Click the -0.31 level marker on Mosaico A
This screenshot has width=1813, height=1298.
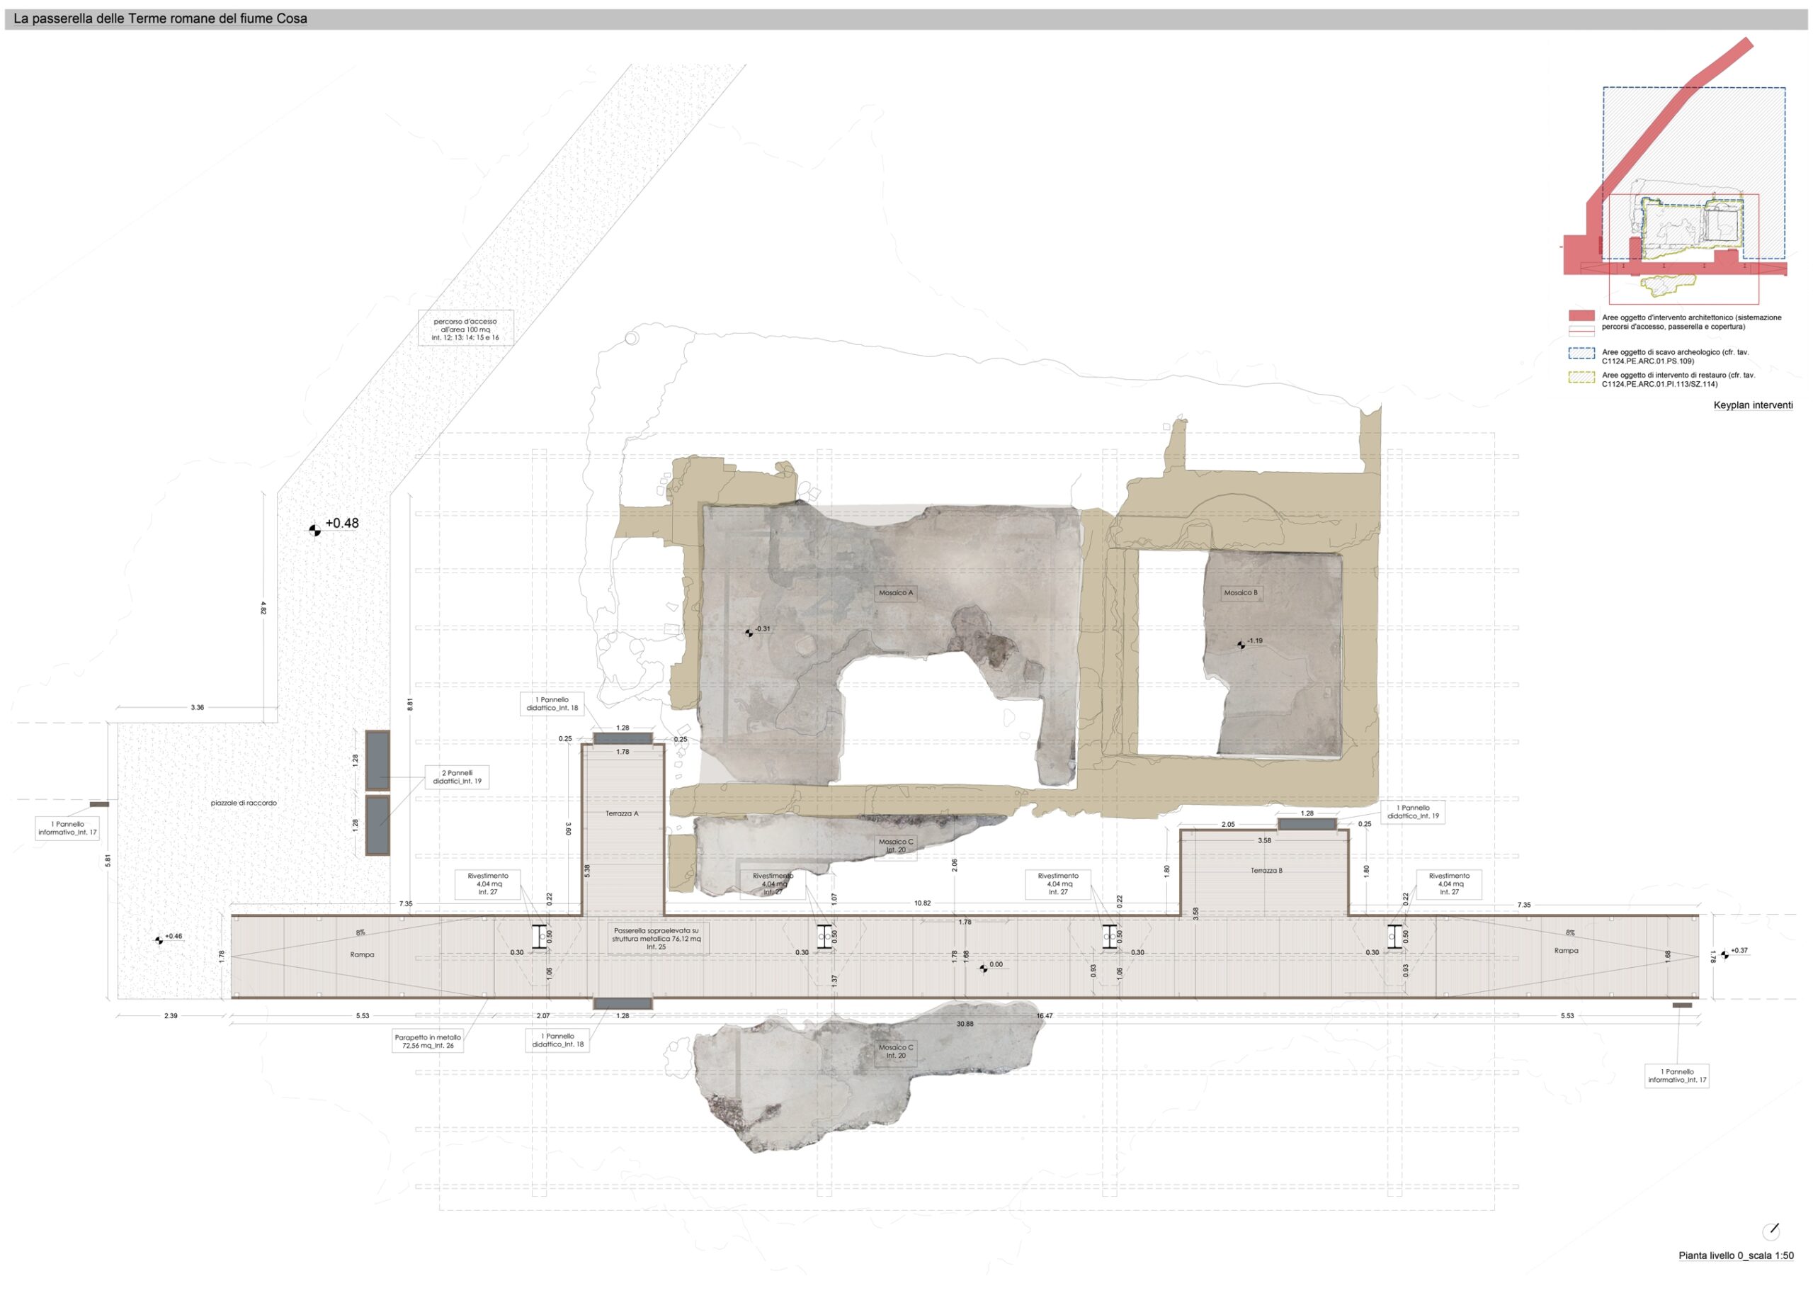coord(749,633)
